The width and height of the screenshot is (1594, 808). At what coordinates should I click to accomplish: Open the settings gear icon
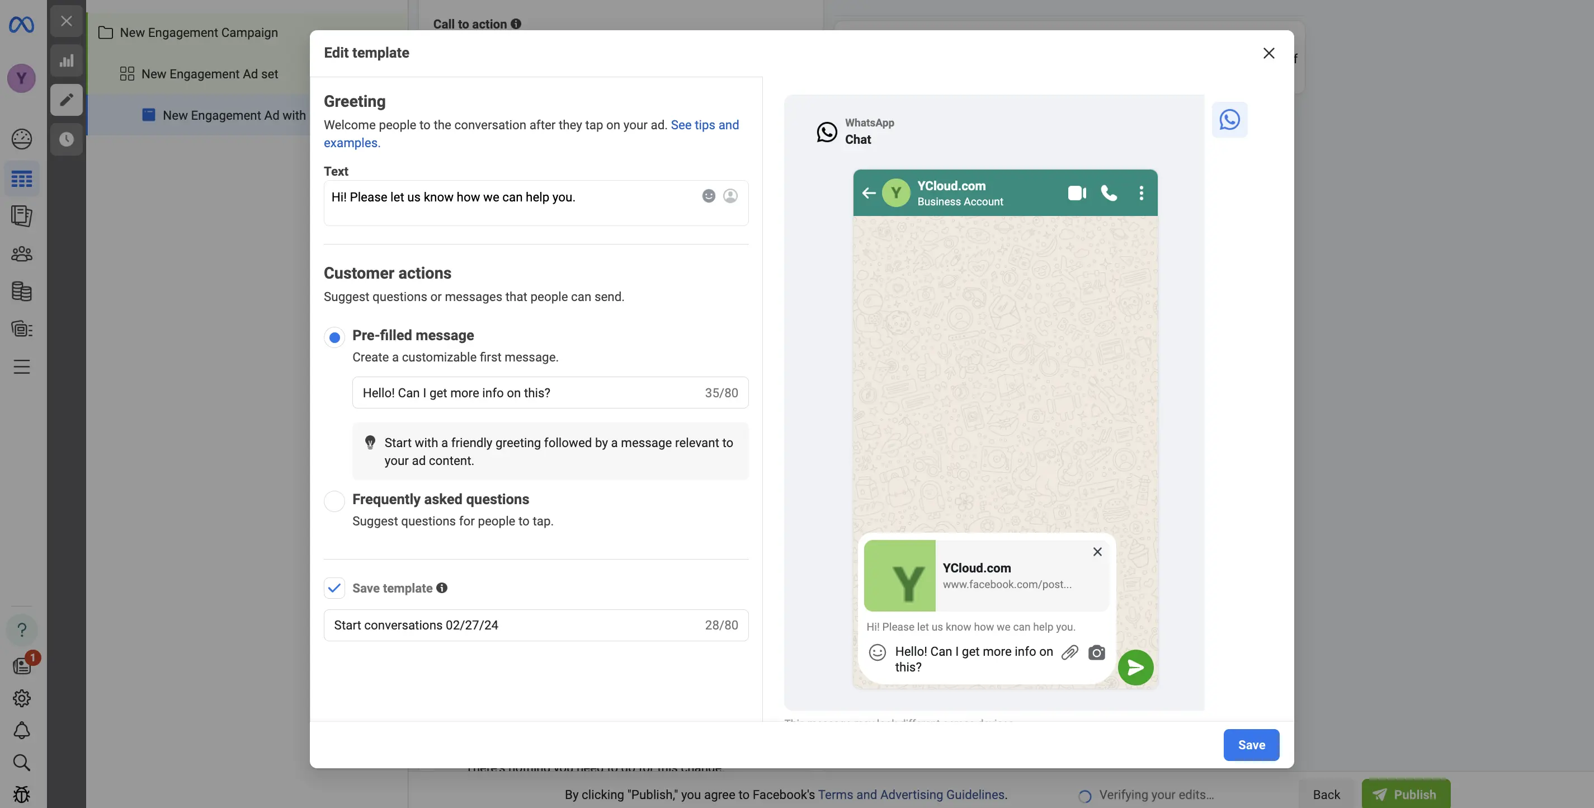coord(22,698)
